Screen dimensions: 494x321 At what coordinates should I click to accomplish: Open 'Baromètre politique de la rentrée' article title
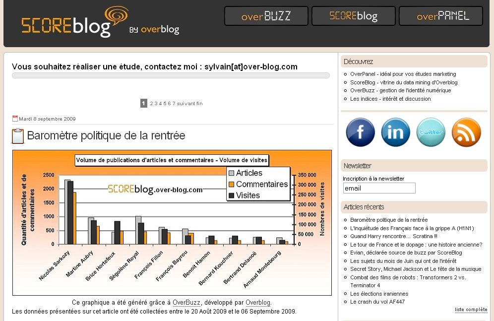click(106, 135)
